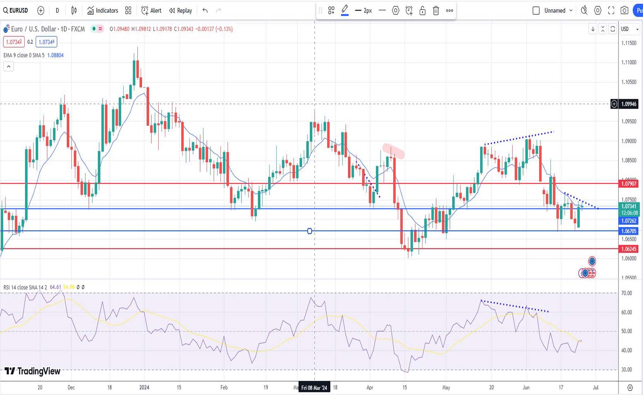Enter fullscreen chart mode
This screenshot has width=643, height=395.
[x=611, y=10]
